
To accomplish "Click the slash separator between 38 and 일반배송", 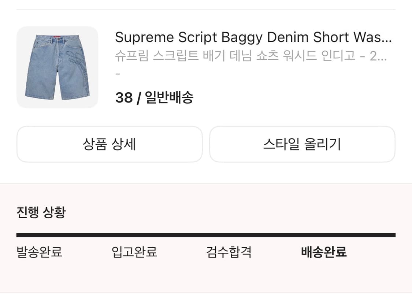I will (x=138, y=98).
